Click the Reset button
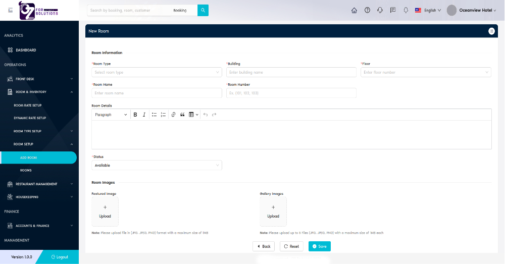This screenshot has height=264, width=505. click(291, 246)
